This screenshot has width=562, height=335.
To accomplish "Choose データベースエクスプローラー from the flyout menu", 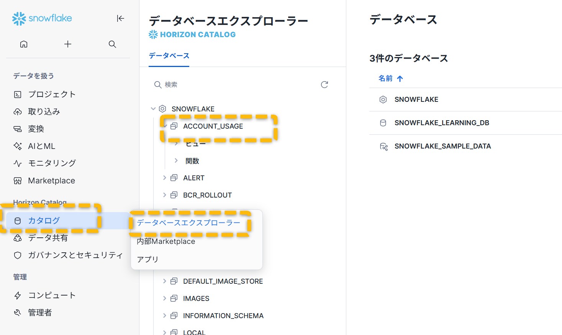I will (188, 223).
